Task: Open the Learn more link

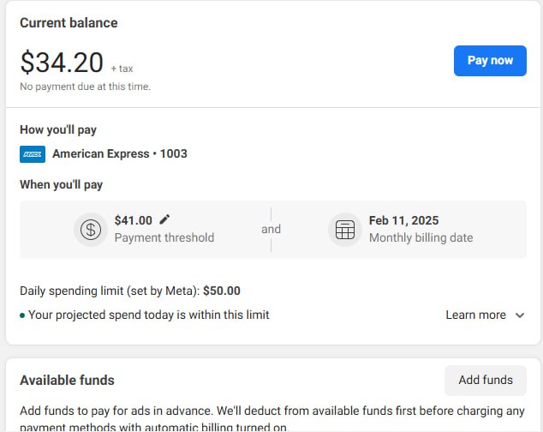Action: [475, 315]
